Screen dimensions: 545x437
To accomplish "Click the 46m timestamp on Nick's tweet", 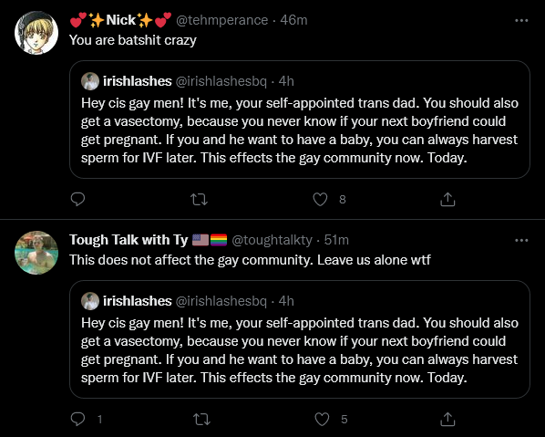I will tap(293, 20).
